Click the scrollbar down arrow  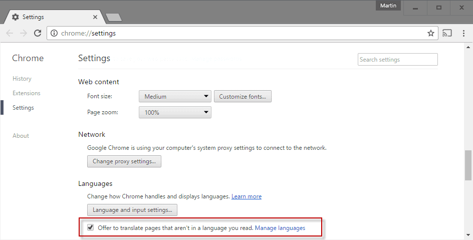(468, 235)
